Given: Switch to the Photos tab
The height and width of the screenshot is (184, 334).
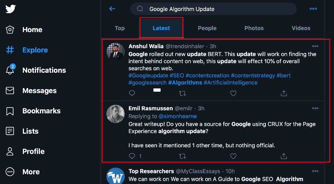Looking at the screenshot, I should pyautogui.click(x=254, y=28).
